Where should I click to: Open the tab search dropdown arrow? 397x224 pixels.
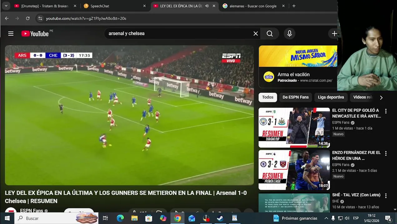click(6, 6)
